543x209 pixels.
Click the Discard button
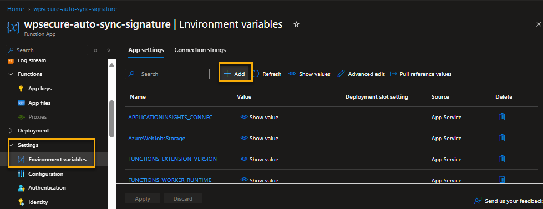coord(182,198)
